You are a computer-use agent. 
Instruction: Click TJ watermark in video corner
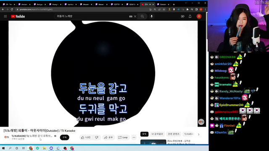click(201, 122)
